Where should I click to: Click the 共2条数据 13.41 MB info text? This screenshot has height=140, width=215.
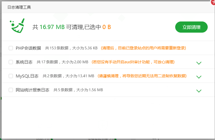(x=68, y=76)
